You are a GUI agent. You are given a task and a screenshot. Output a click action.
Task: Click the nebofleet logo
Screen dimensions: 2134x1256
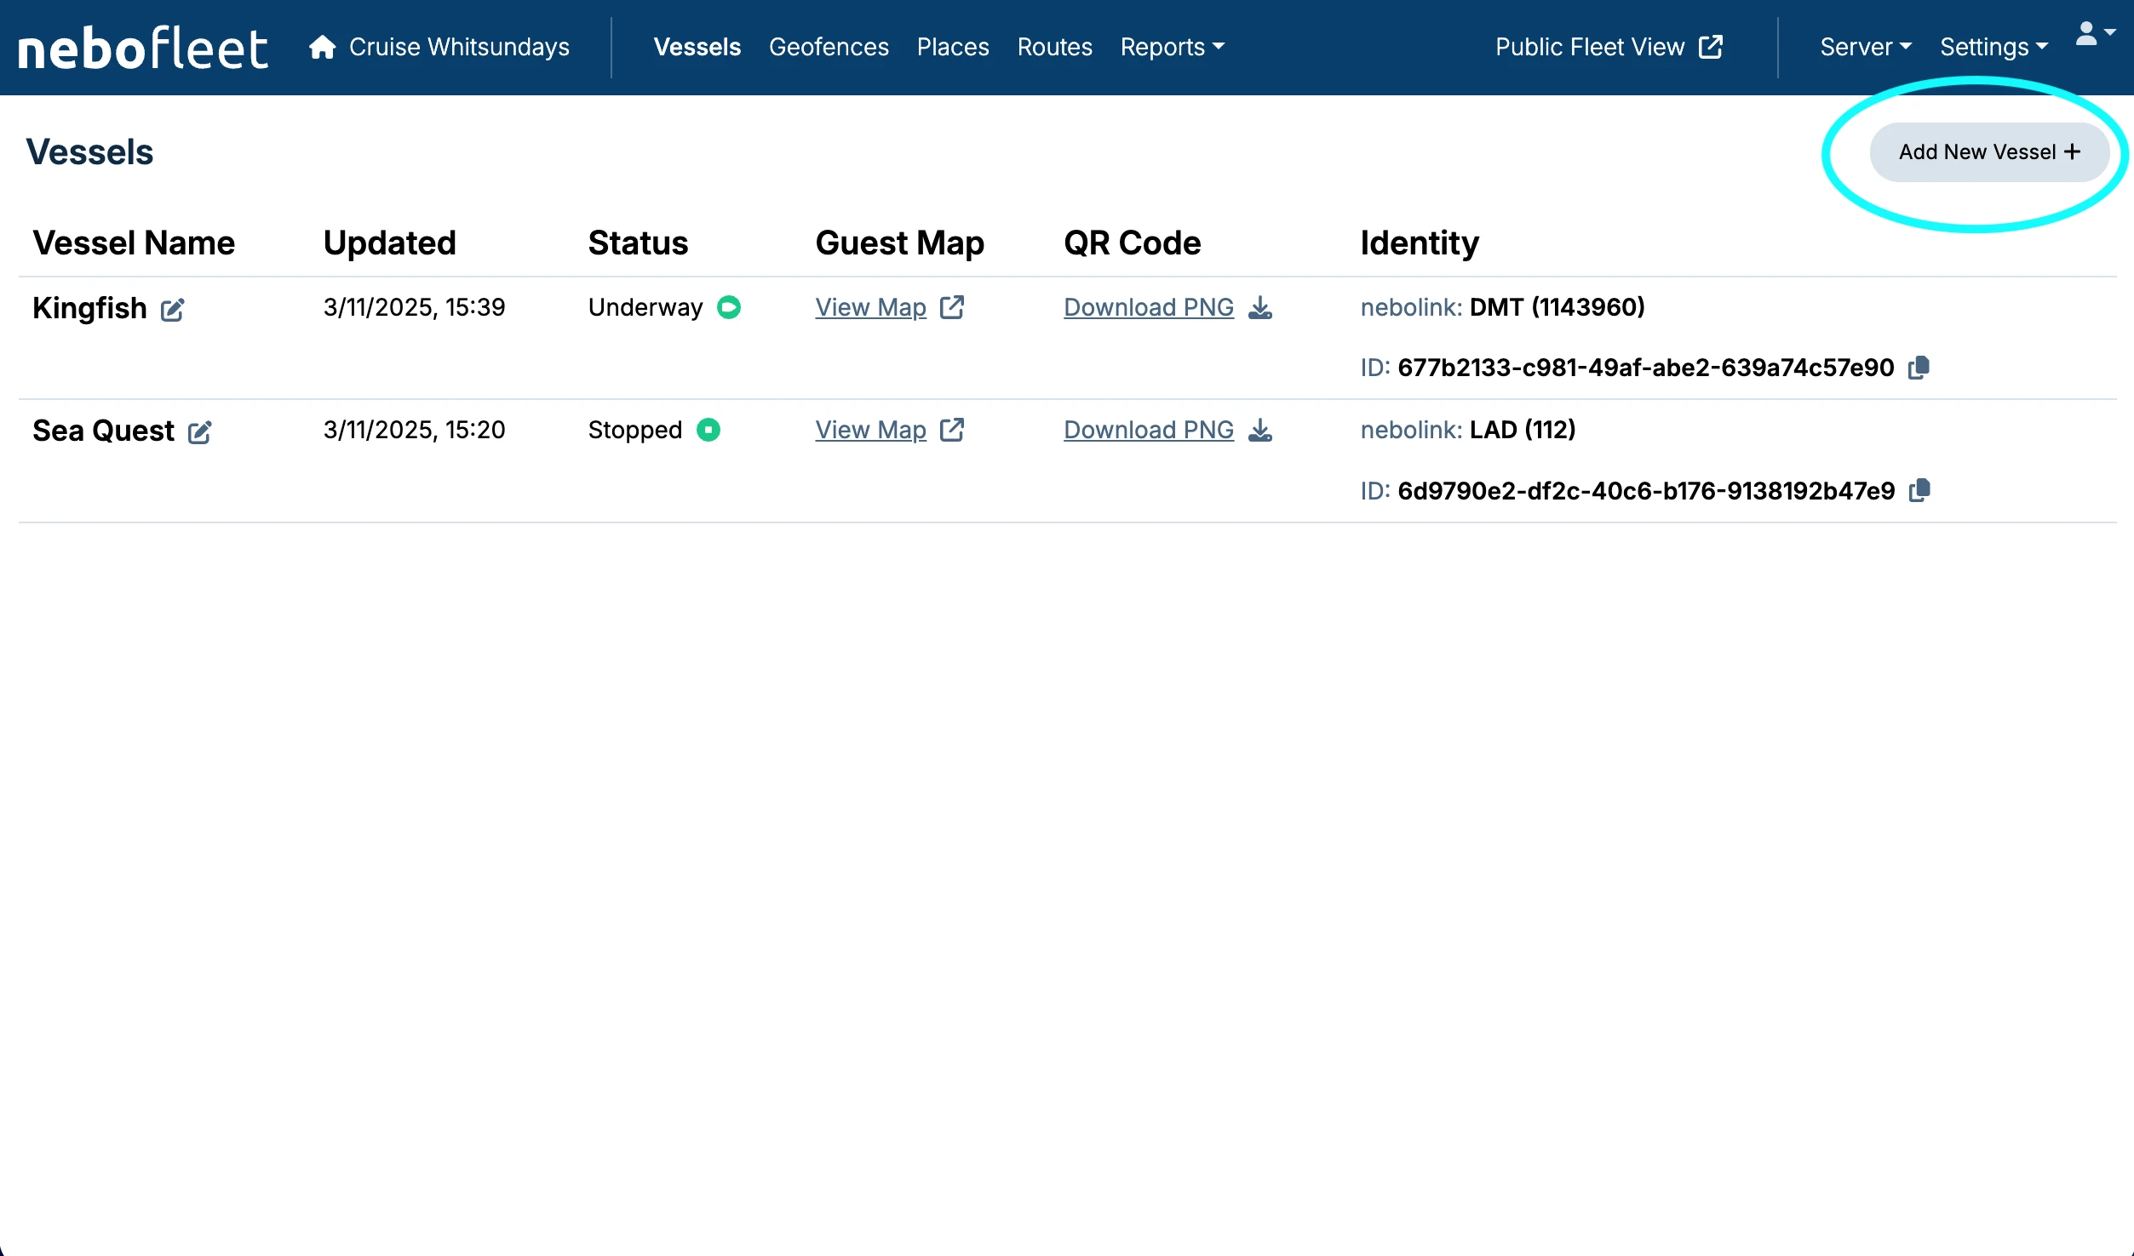click(x=143, y=49)
